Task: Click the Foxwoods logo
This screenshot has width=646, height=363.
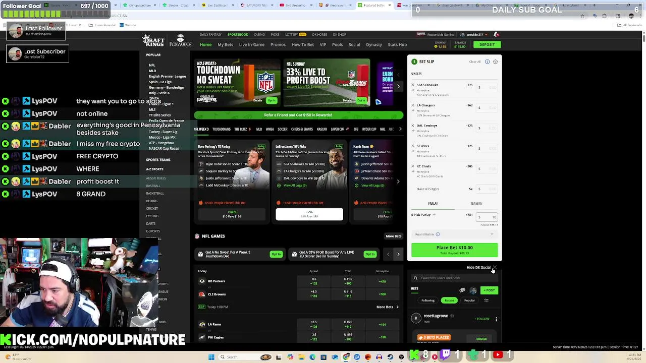Action: click(x=180, y=41)
